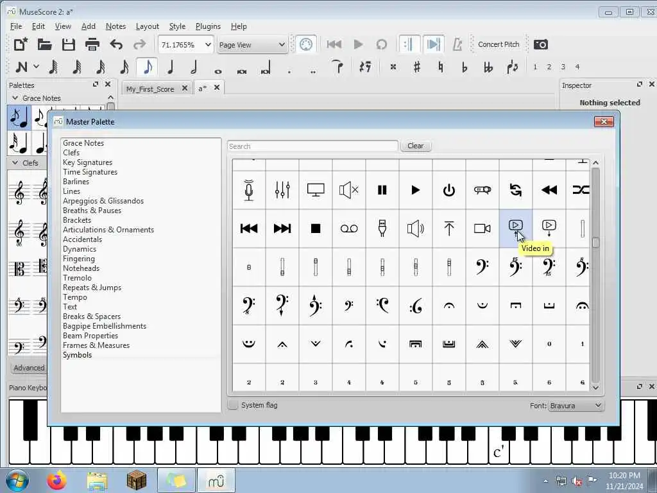
Task: Select the whole note duration
Action: (x=218, y=71)
